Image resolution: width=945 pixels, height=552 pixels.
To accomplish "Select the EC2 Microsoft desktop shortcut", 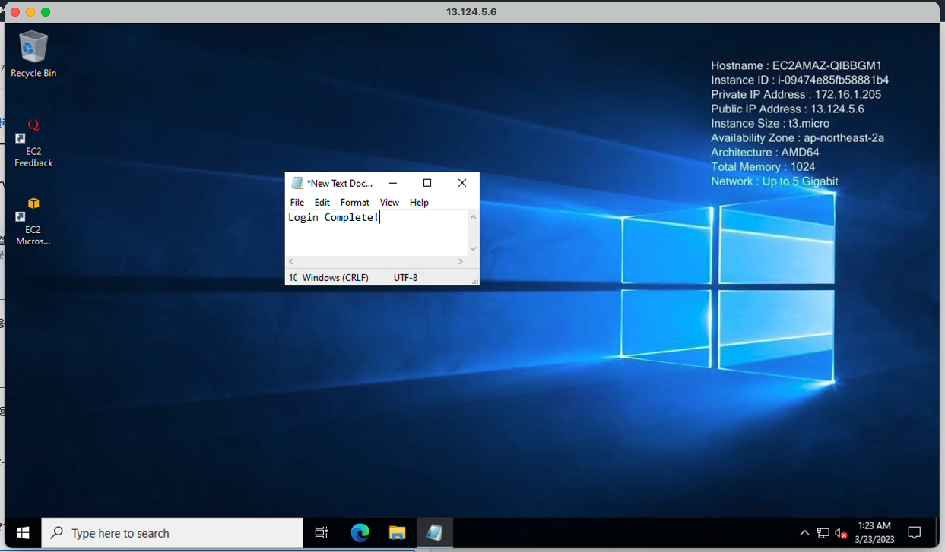I will pyautogui.click(x=33, y=222).
